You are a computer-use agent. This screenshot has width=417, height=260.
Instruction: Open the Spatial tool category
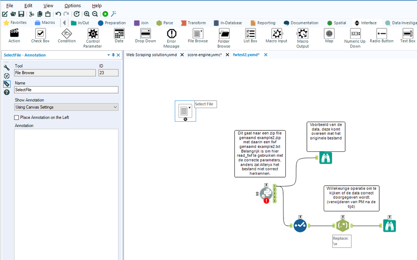coord(336,23)
